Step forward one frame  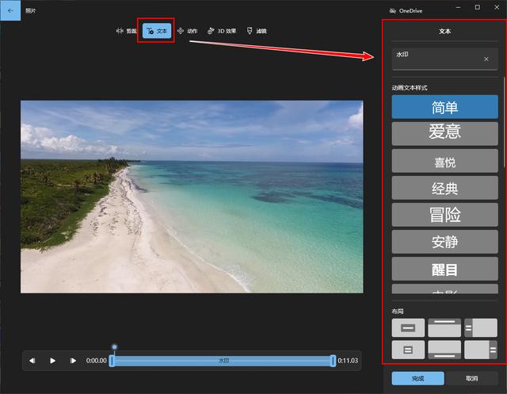coord(73,361)
